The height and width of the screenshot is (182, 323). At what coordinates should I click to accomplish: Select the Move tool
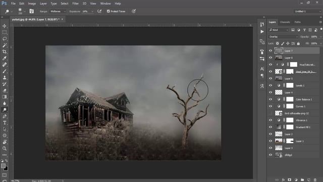coord(5,26)
